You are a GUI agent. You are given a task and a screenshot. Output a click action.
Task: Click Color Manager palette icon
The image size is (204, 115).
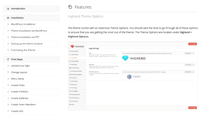click(x=70, y=91)
